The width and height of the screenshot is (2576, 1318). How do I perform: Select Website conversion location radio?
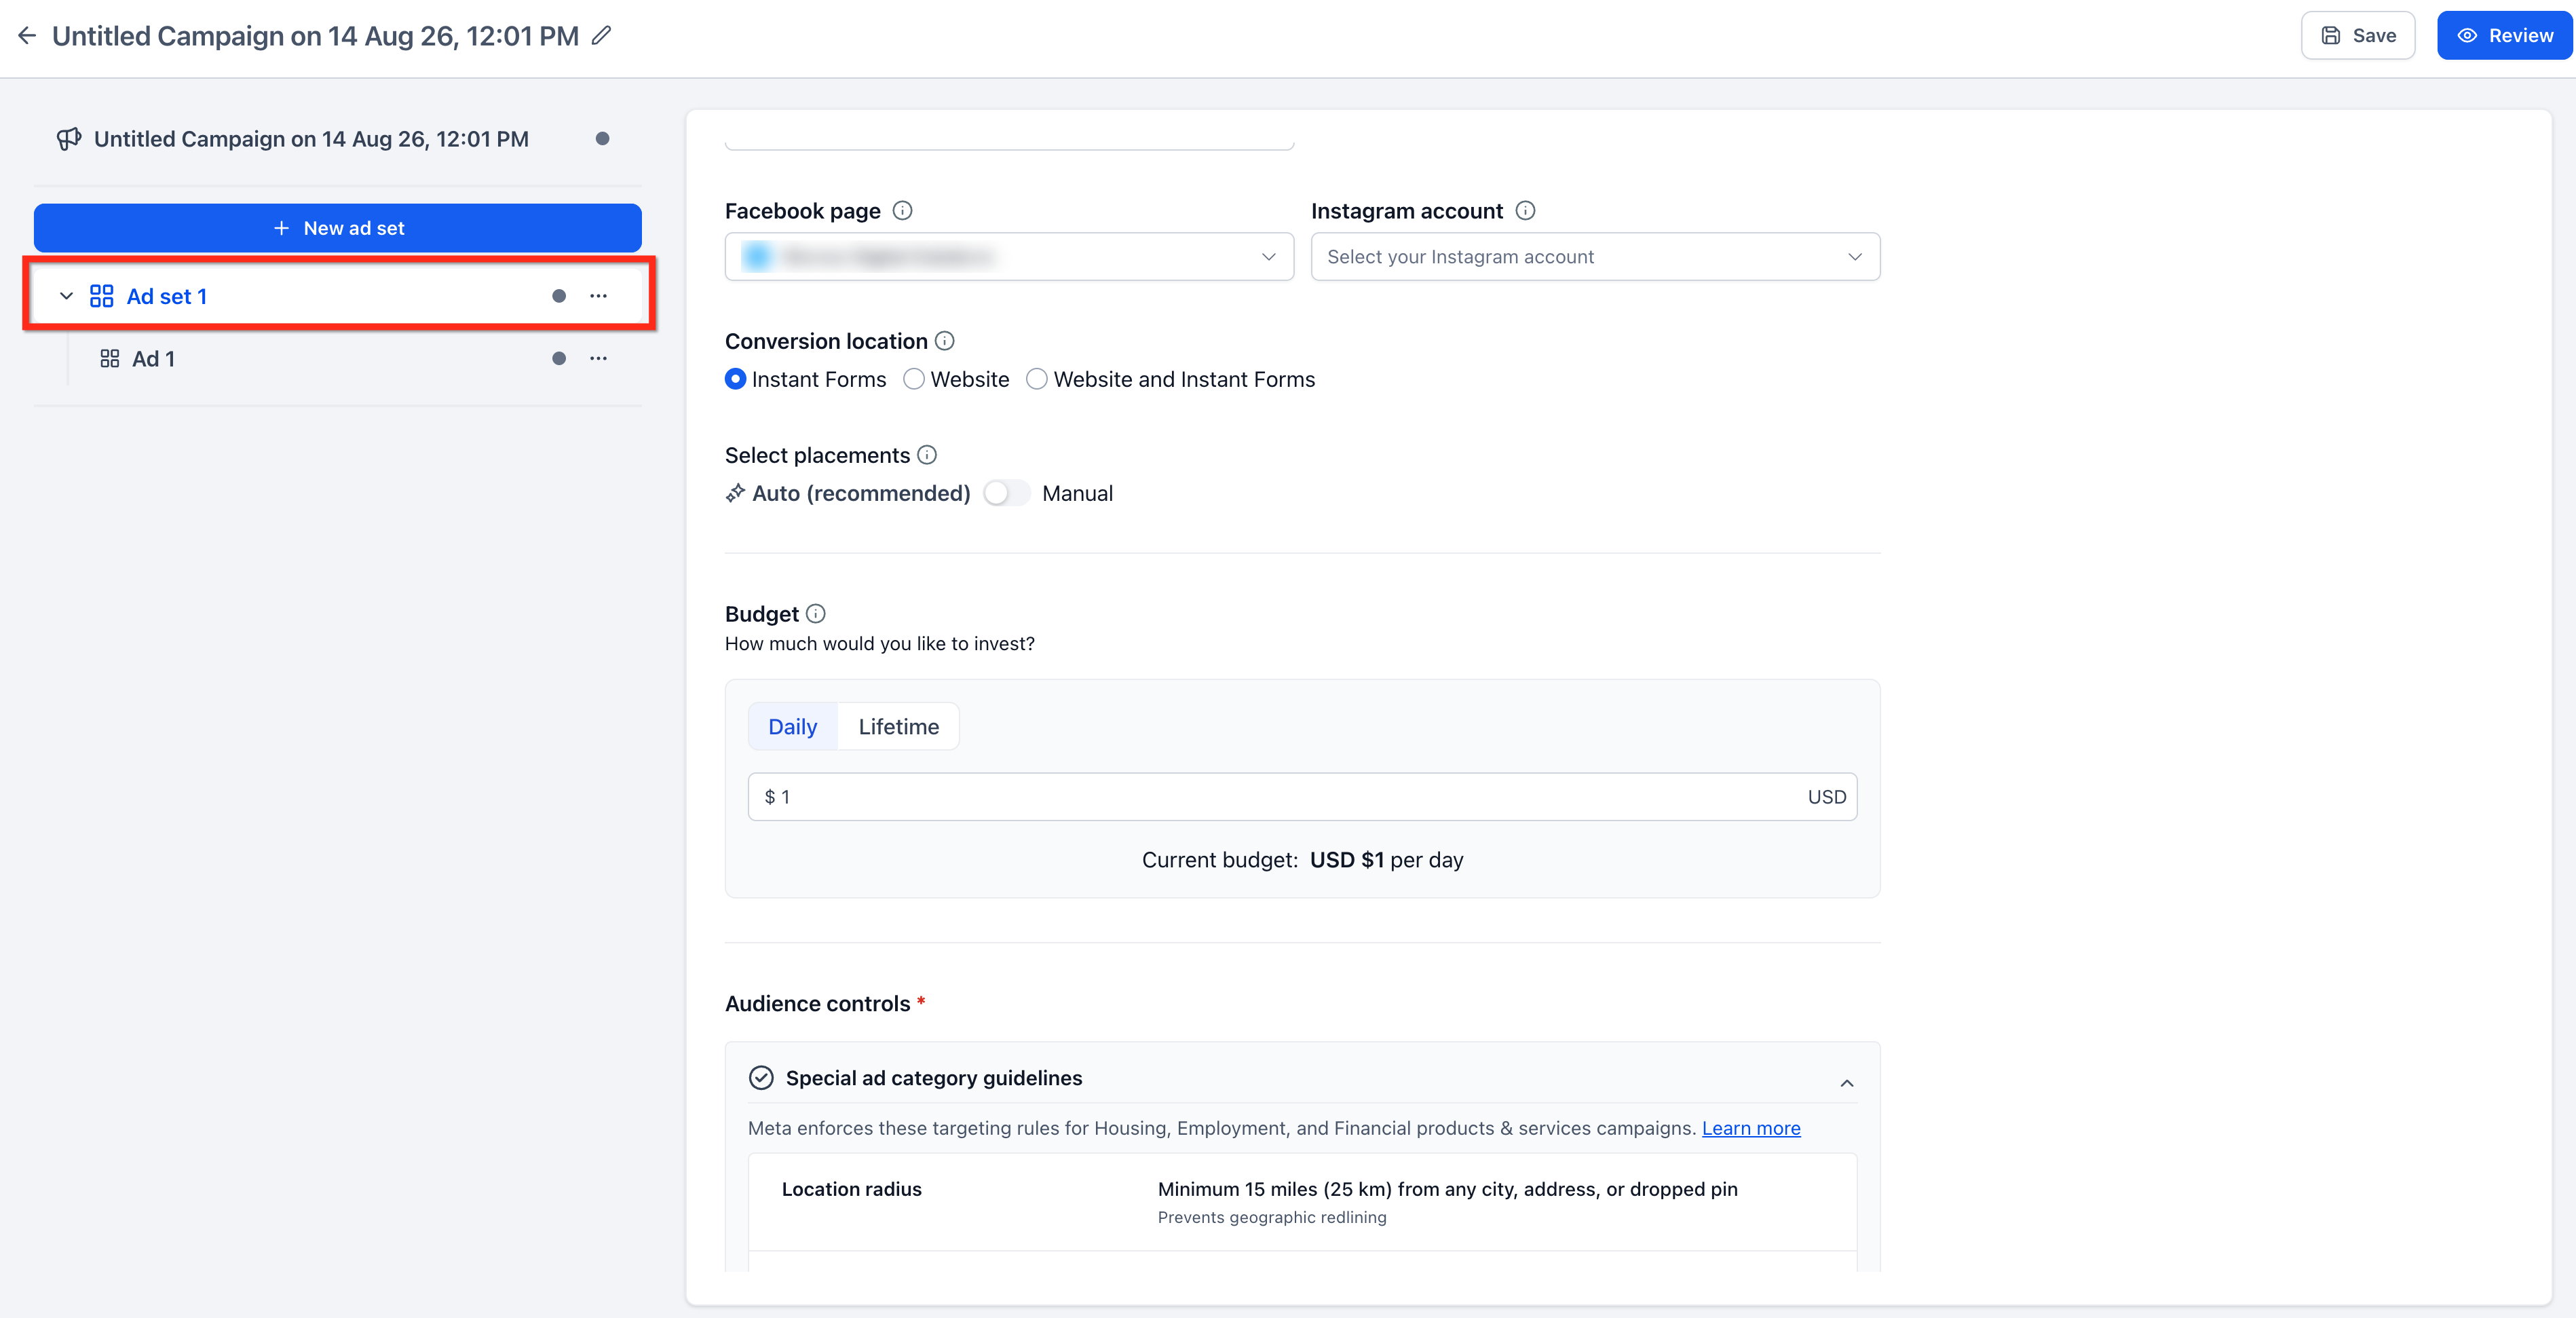pos(913,380)
